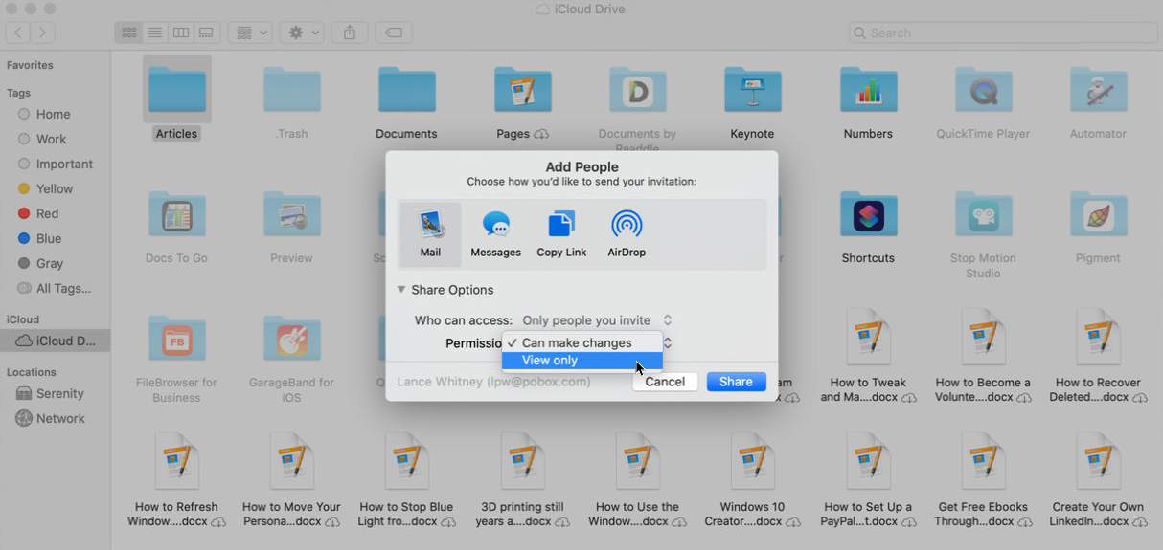Click the Share button
Viewport: 1163px width, 550px height.
pyautogui.click(x=736, y=382)
